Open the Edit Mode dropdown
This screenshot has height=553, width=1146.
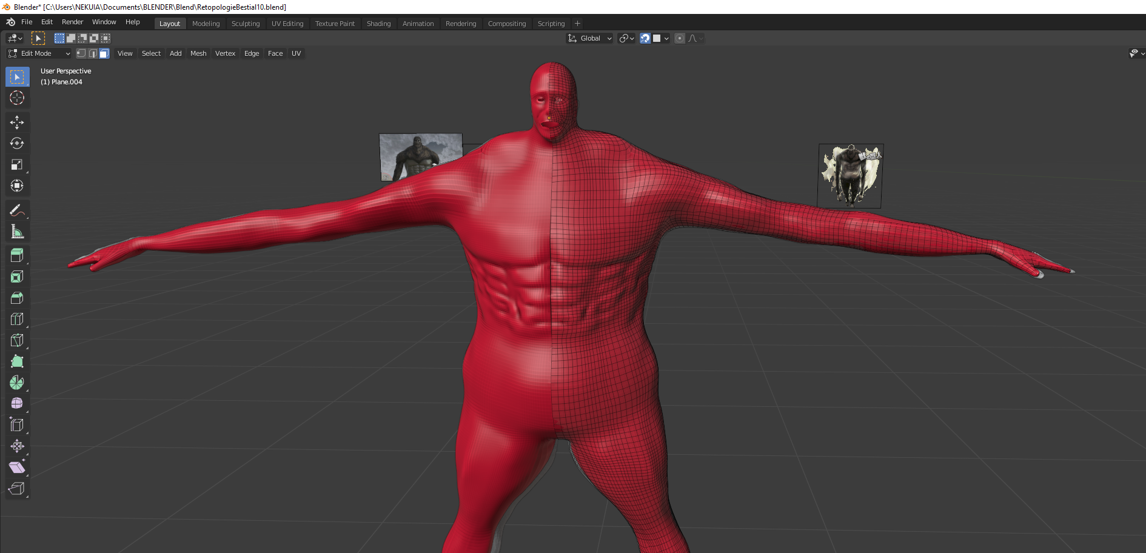[39, 53]
